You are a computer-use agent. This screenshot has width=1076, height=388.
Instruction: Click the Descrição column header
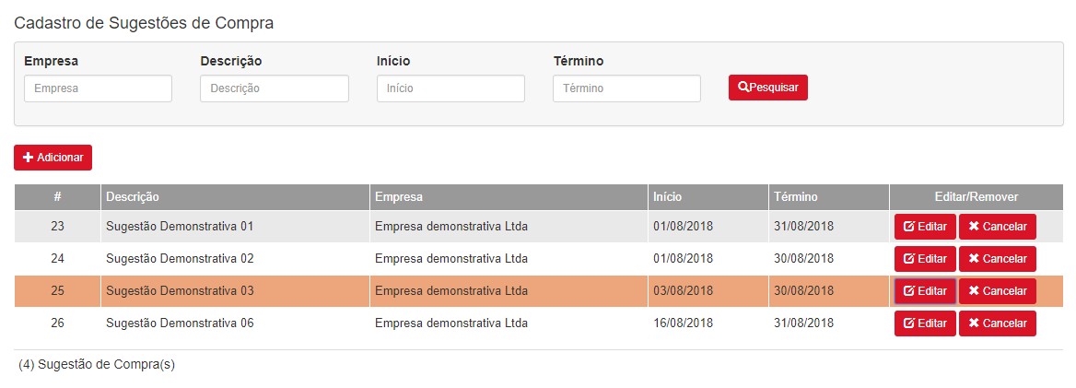[133, 197]
